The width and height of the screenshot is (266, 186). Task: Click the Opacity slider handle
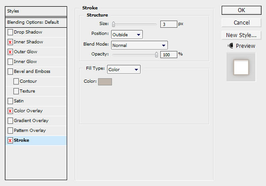point(156,55)
